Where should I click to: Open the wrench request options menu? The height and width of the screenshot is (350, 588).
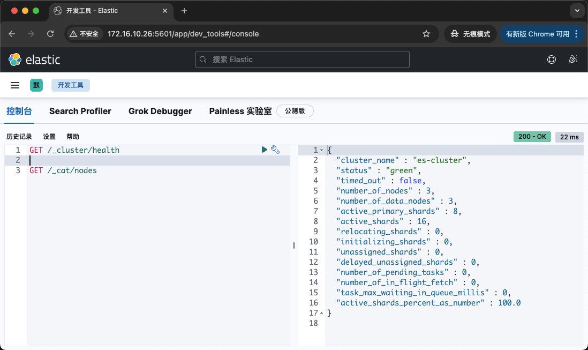[275, 150]
